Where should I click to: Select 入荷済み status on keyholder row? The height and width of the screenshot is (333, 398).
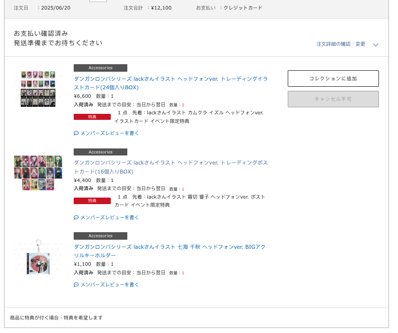pos(84,272)
